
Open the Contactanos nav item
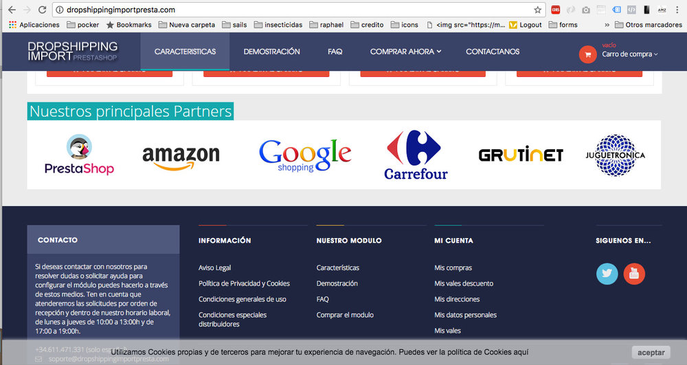(x=493, y=52)
